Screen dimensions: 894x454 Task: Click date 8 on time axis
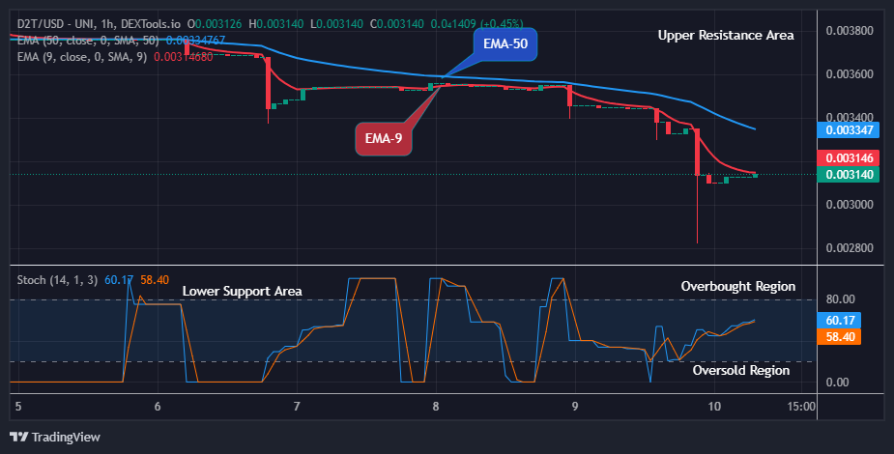tap(436, 406)
